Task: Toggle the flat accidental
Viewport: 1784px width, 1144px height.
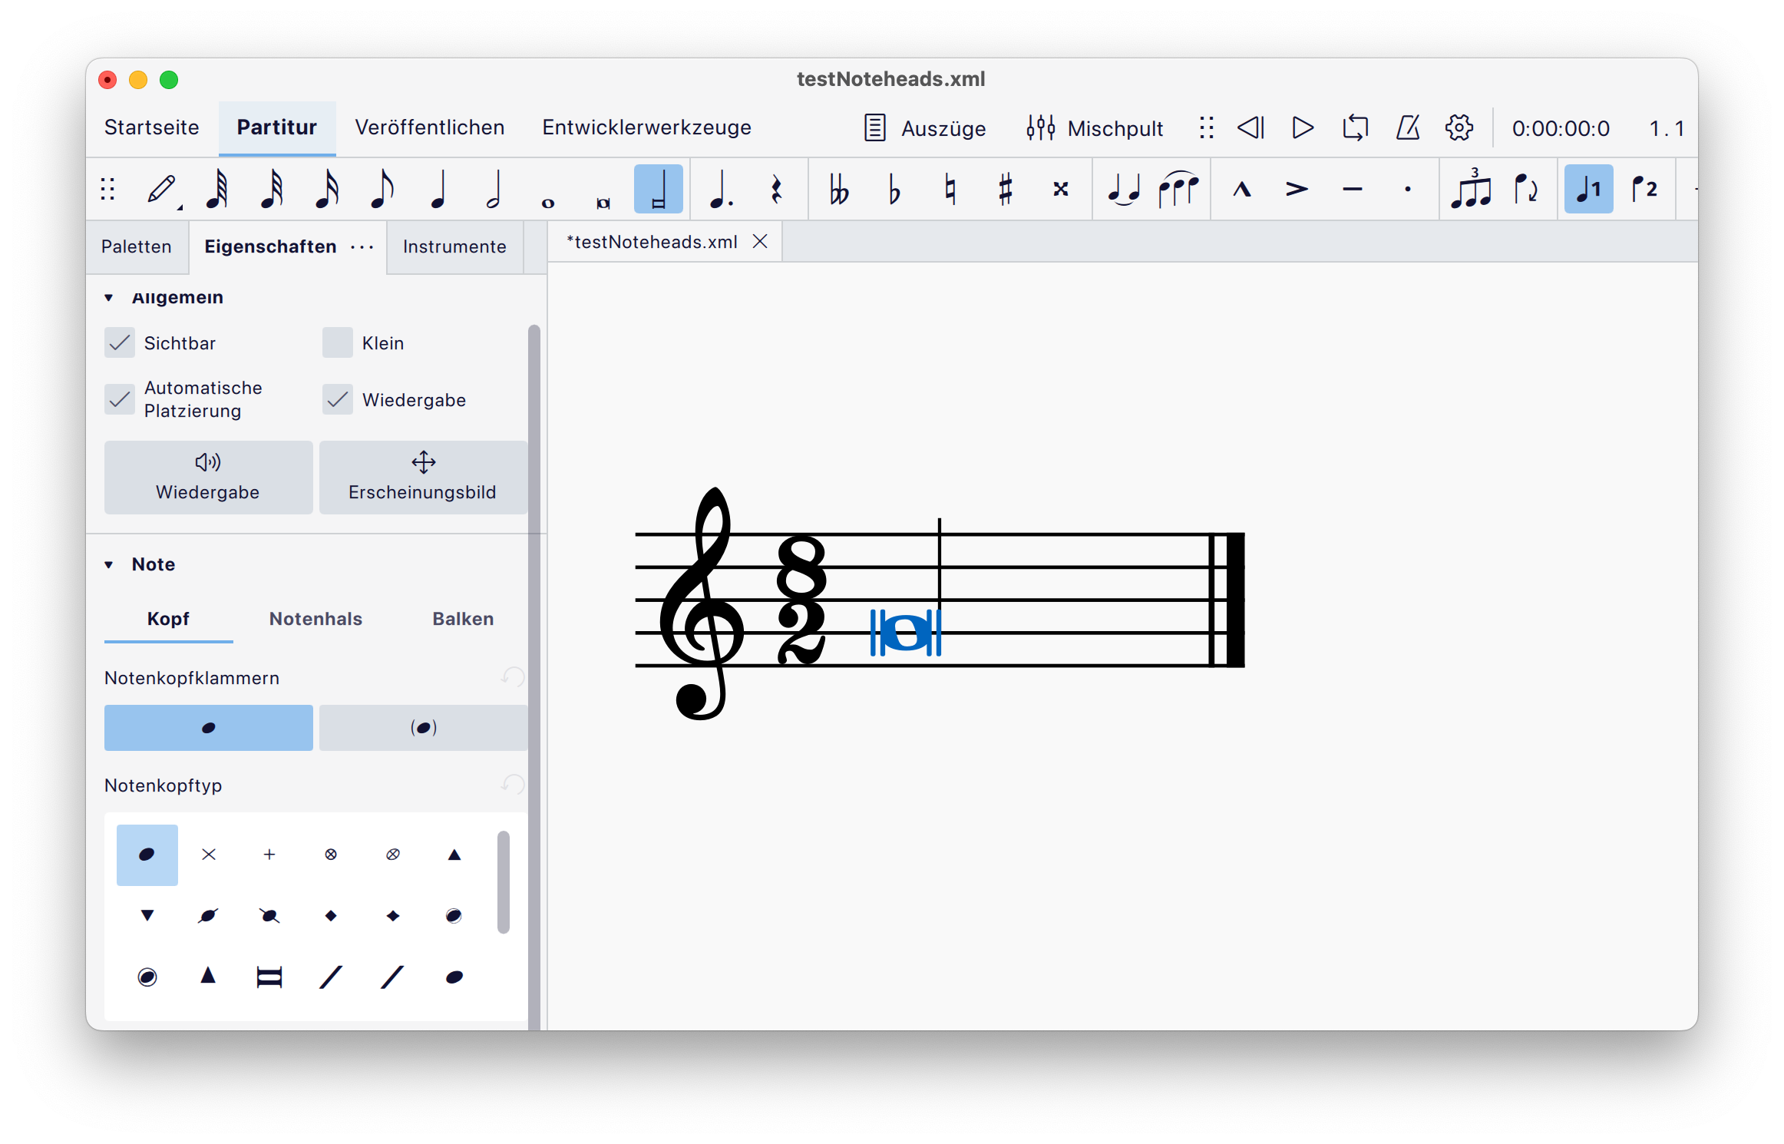Action: tap(893, 188)
